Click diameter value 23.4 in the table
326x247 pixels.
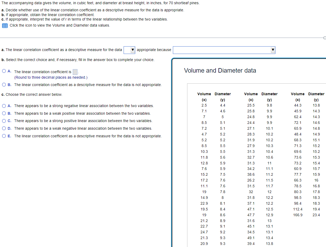(316, 215)
